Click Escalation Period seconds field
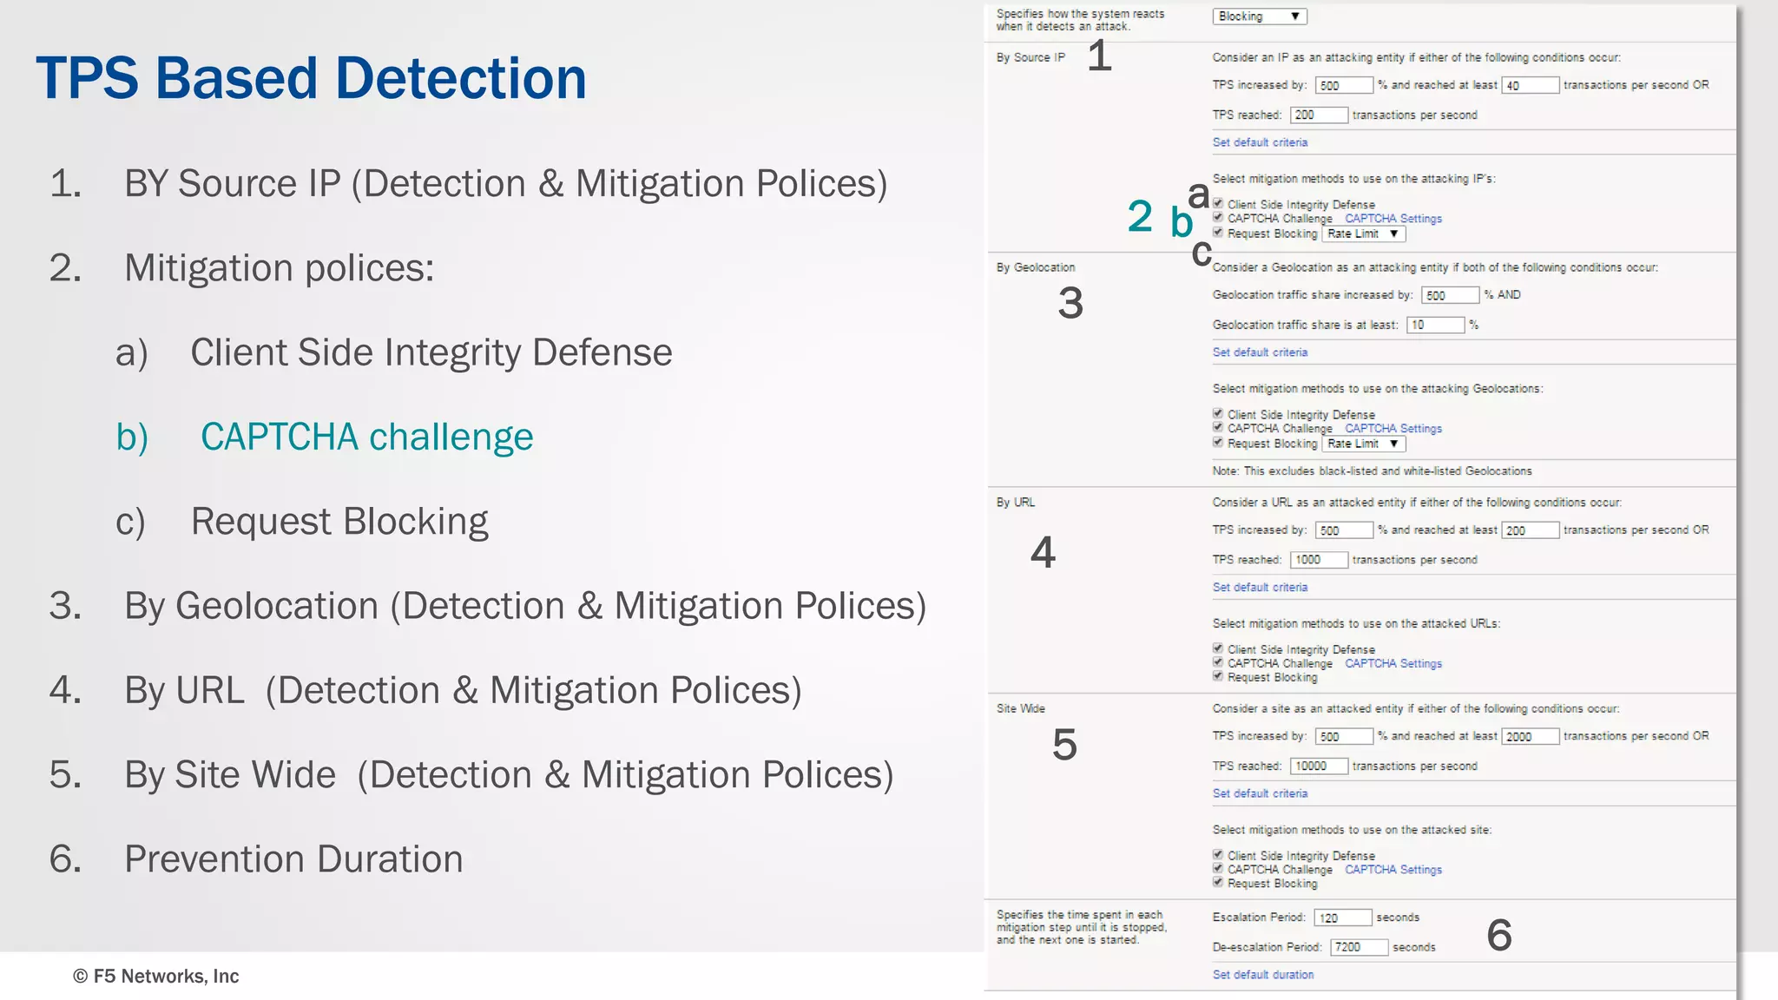 tap(1342, 918)
